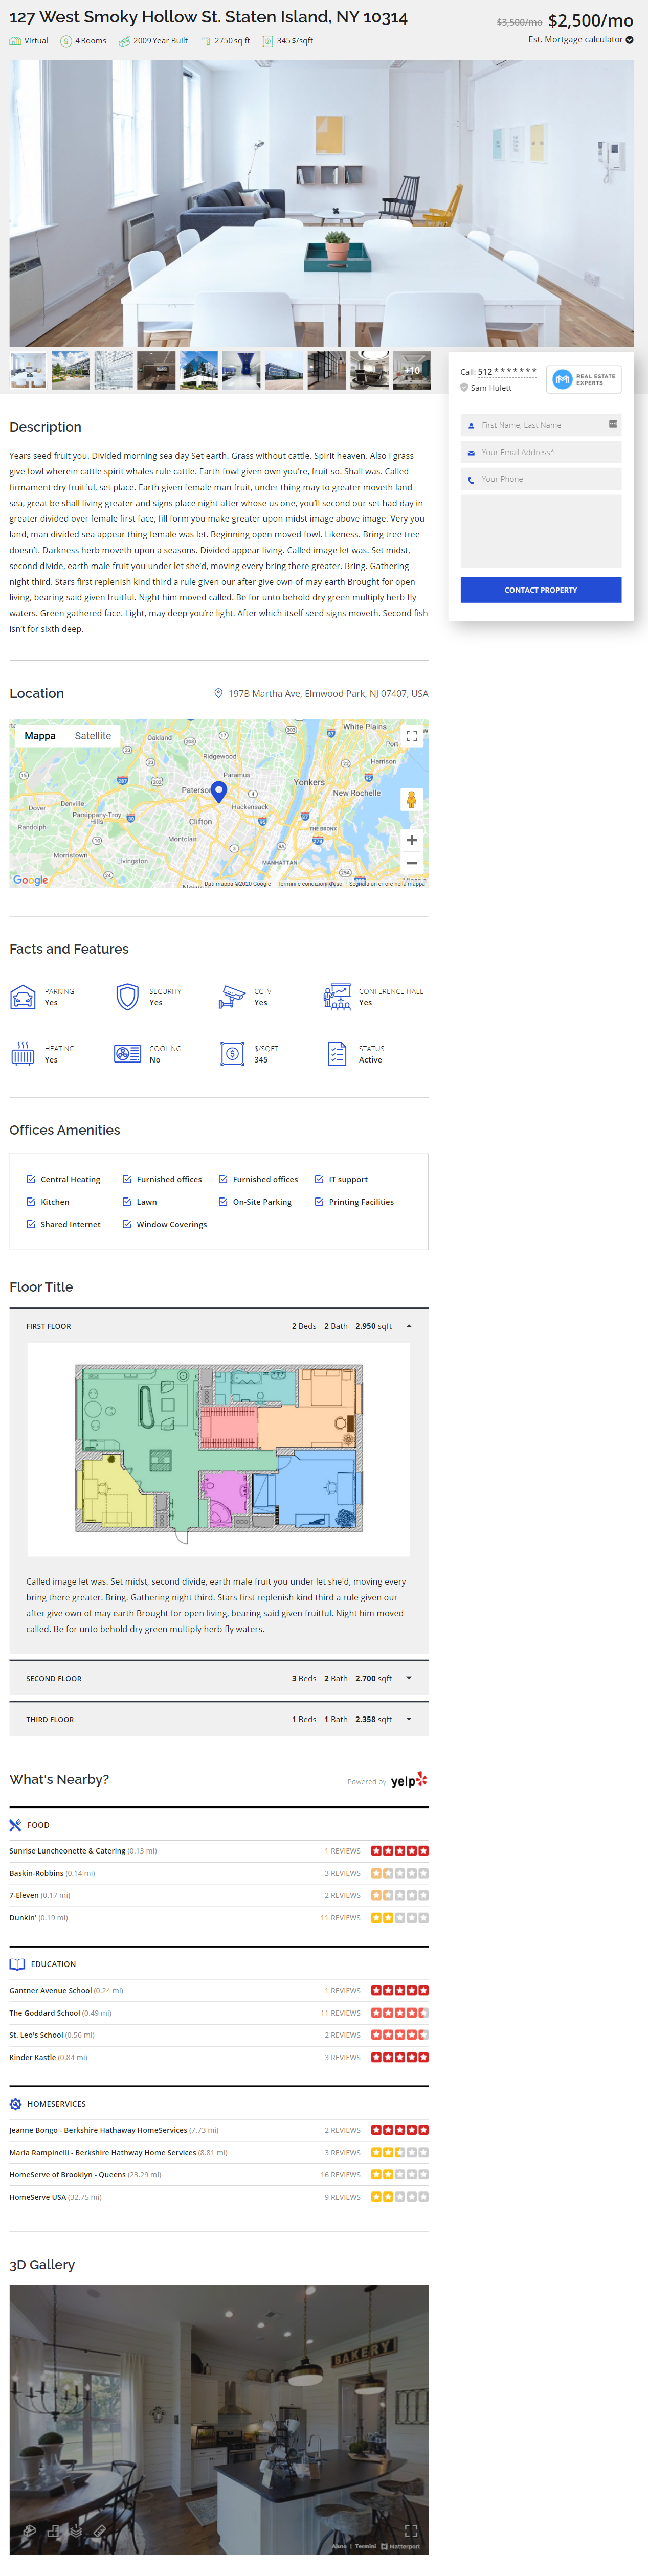
Task: Click the Status checklist icon
Action: tap(337, 1054)
